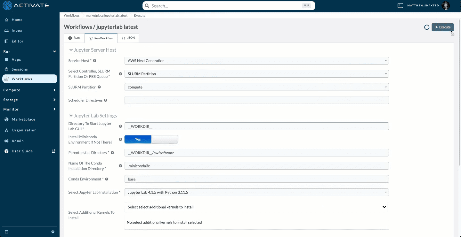Click the Directory To Start Jupyter field
This screenshot has width=461, height=237.
[256, 126]
